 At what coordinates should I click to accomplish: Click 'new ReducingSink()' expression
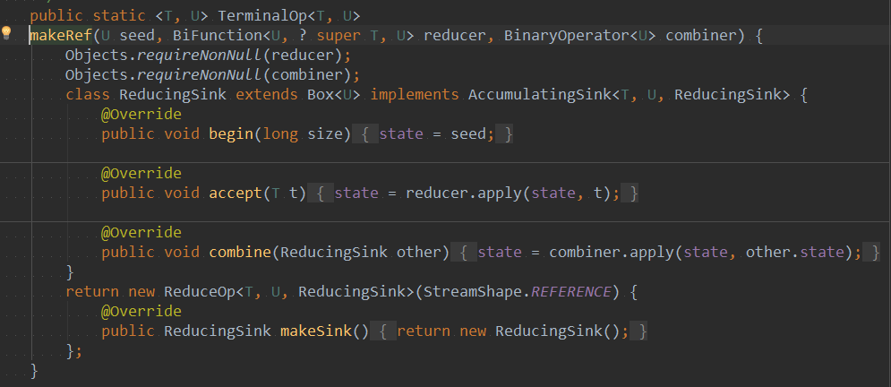544,331
